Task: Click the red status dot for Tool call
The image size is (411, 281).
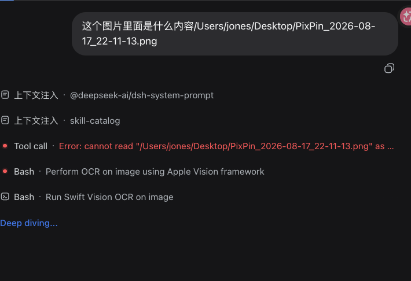Action: click(5, 146)
